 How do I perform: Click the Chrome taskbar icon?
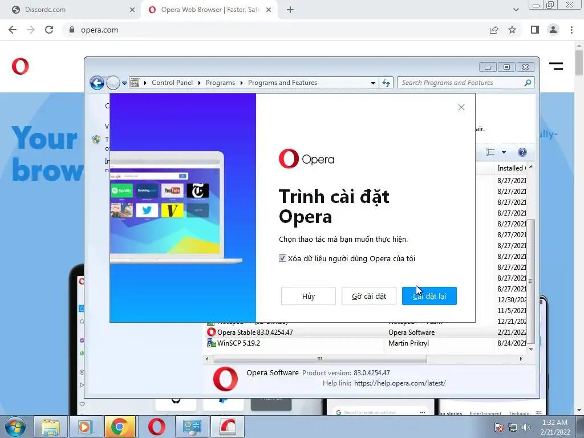point(119,427)
